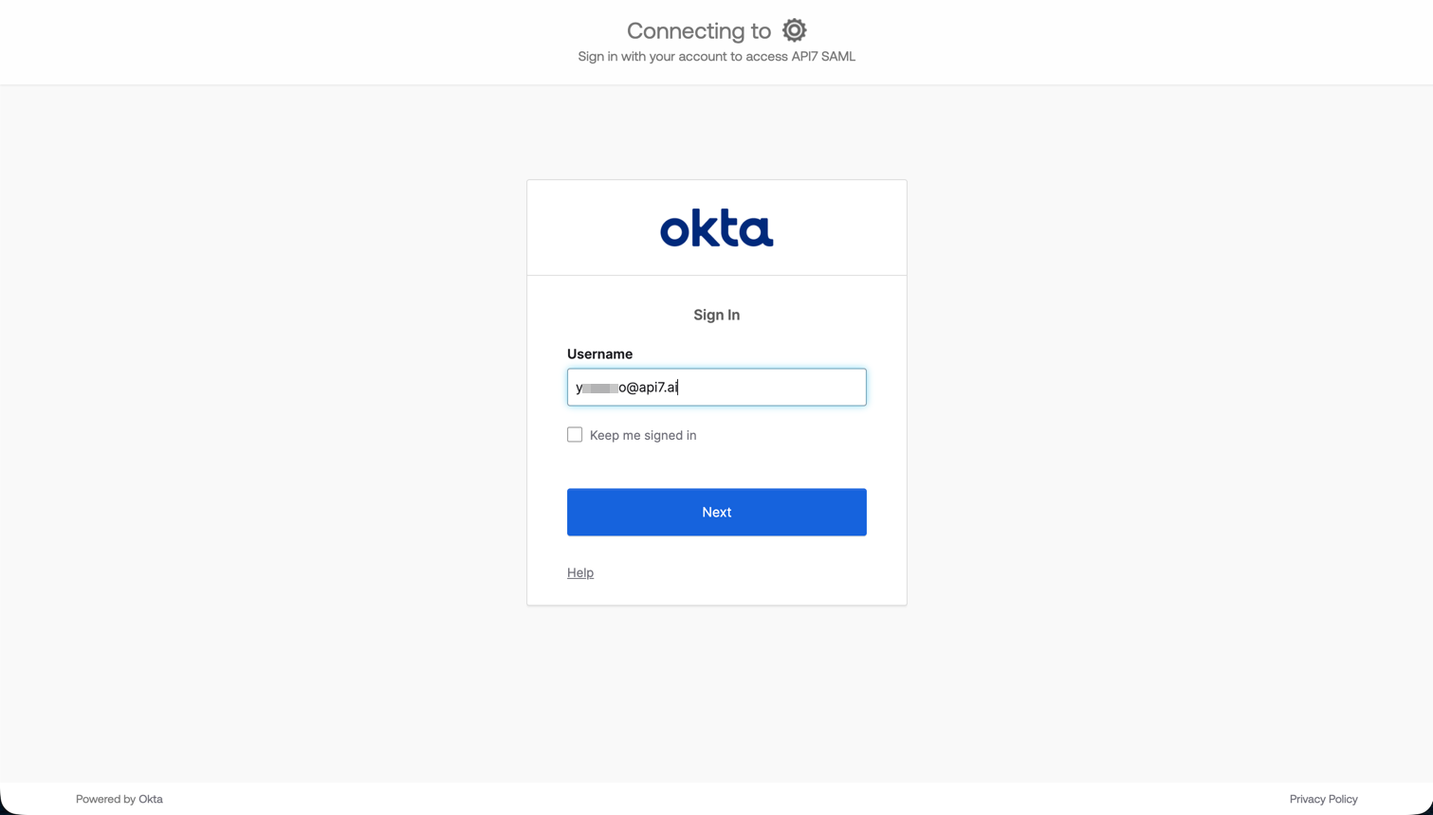Select the Okta logo on the card
Screen dimensions: 1433x815
click(716, 226)
